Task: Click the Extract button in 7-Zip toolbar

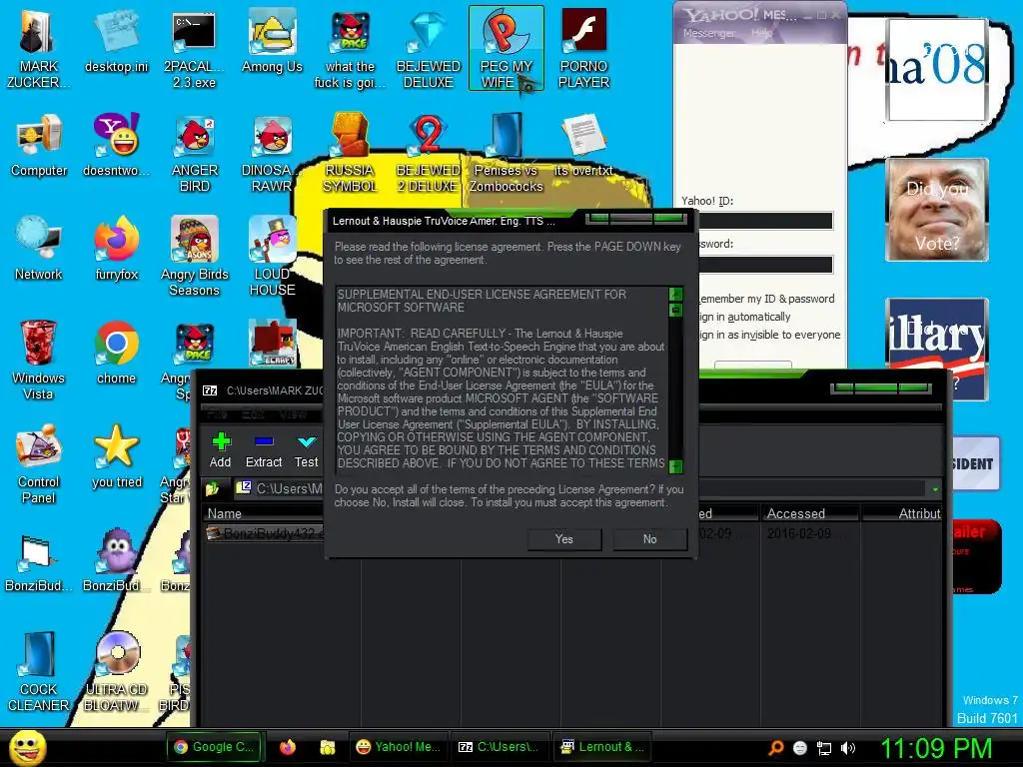Action: coord(264,450)
